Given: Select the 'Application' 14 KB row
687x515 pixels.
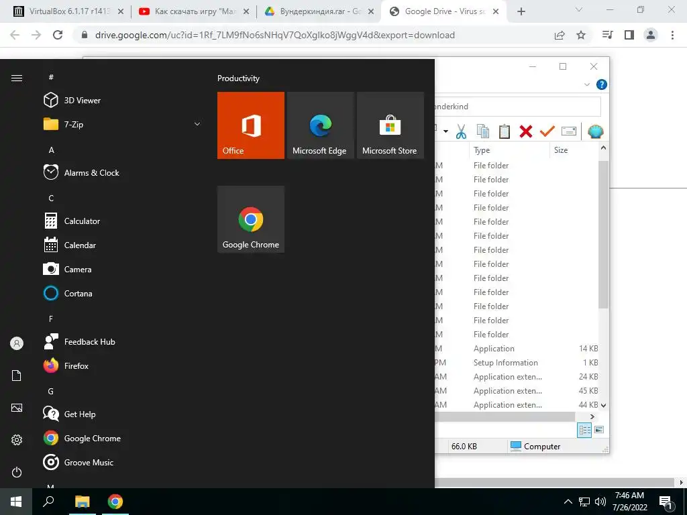Looking at the screenshot, I should pyautogui.click(x=516, y=349).
